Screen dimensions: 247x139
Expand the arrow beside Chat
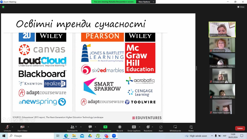95,127
